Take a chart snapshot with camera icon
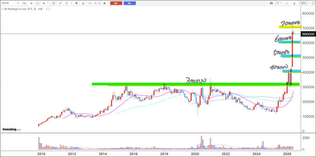 pos(271,3)
